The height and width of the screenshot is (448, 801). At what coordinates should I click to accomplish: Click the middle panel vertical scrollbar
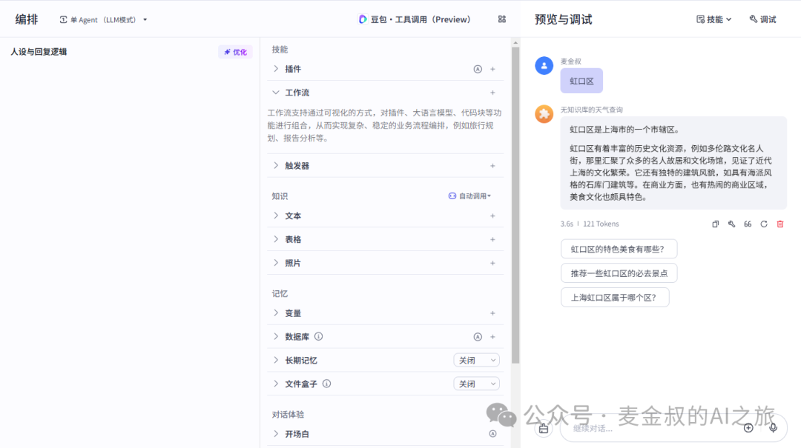(515, 205)
